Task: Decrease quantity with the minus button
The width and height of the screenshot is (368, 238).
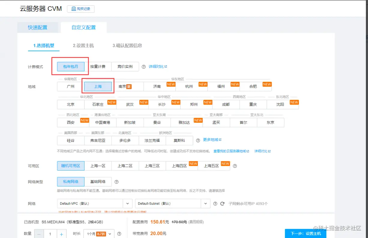Action: point(39,234)
